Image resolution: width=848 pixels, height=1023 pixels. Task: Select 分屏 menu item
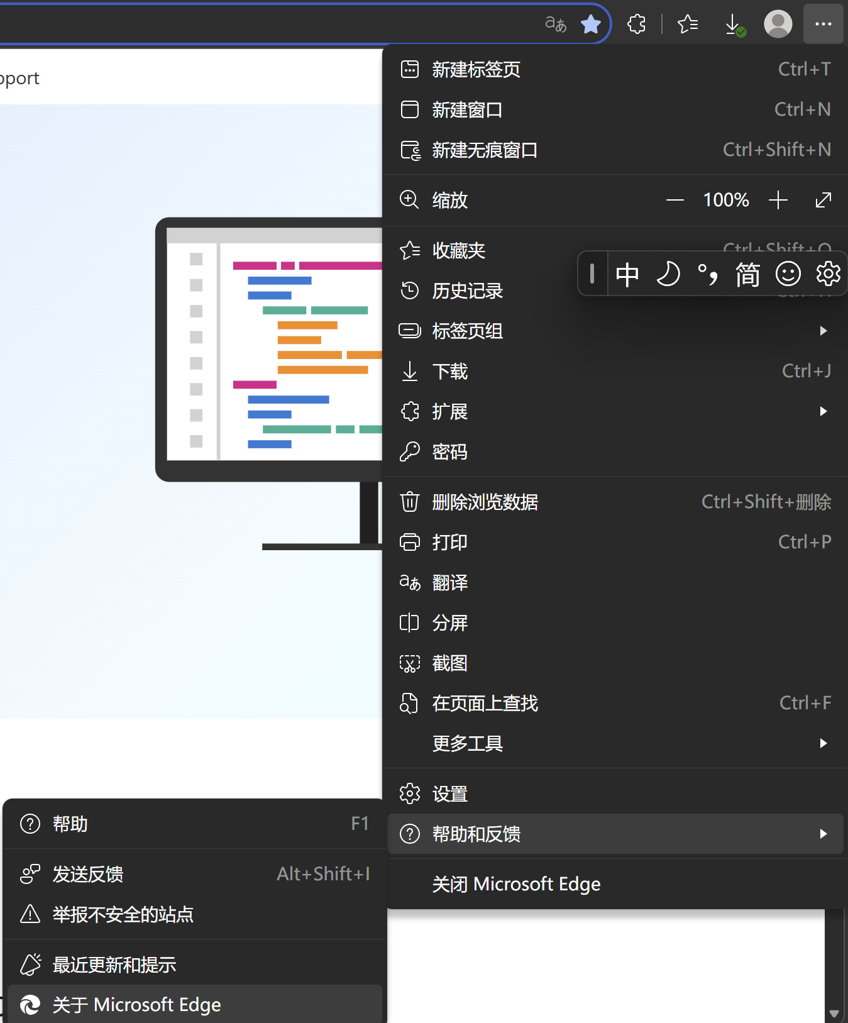[615, 622]
